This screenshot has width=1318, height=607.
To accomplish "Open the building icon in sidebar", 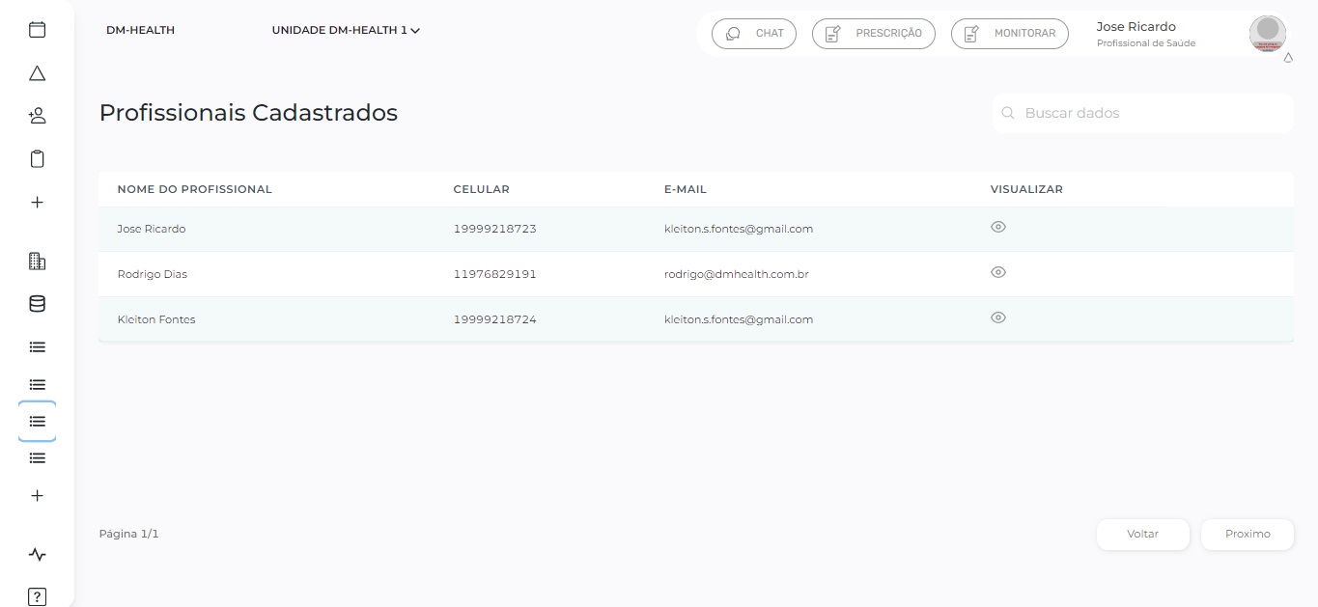I will 37,261.
